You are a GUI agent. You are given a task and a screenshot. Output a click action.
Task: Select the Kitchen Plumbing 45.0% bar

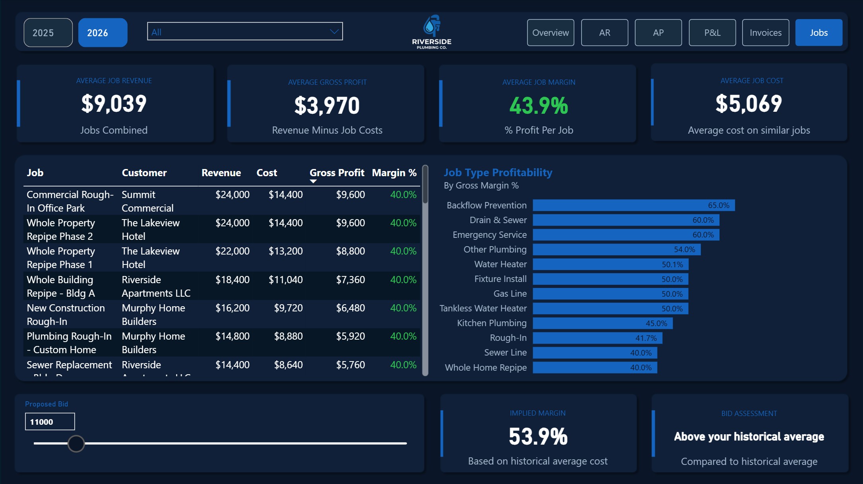tap(603, 323)
